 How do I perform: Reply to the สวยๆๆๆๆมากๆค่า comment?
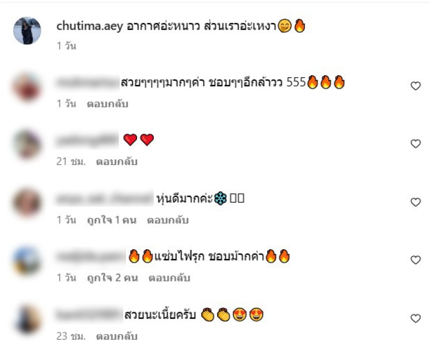(x=107, y=104)
